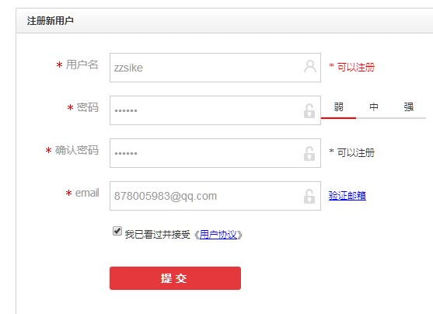Open the 用户协议 link
Image resolution: width=433 pixels, height=314 pixels.
point(218,235)
